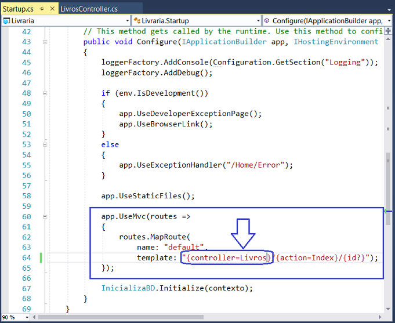395x323 pixels.
Task: Click "Logging" string on line 45
Action: click(345, 62)
